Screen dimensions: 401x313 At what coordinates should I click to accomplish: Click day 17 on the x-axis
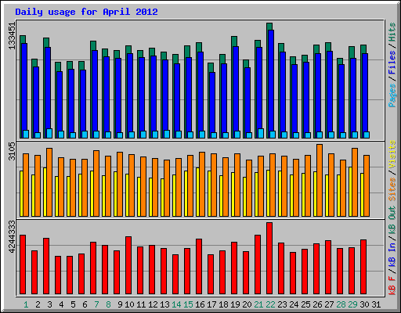(211, 304)
